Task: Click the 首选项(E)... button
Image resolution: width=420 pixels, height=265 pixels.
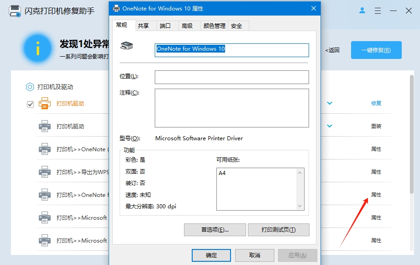Action: [x=215, y=230]
